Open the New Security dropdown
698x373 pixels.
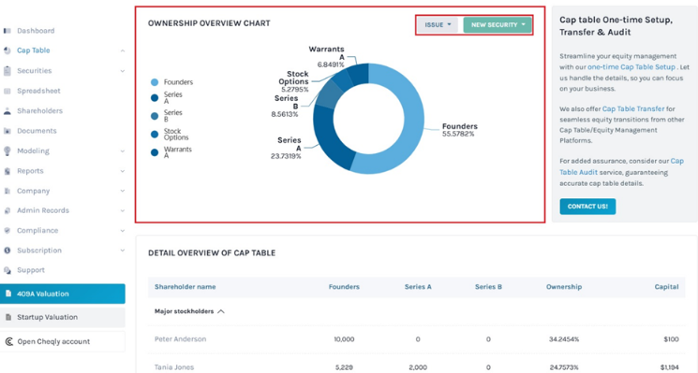click(498, 25)
